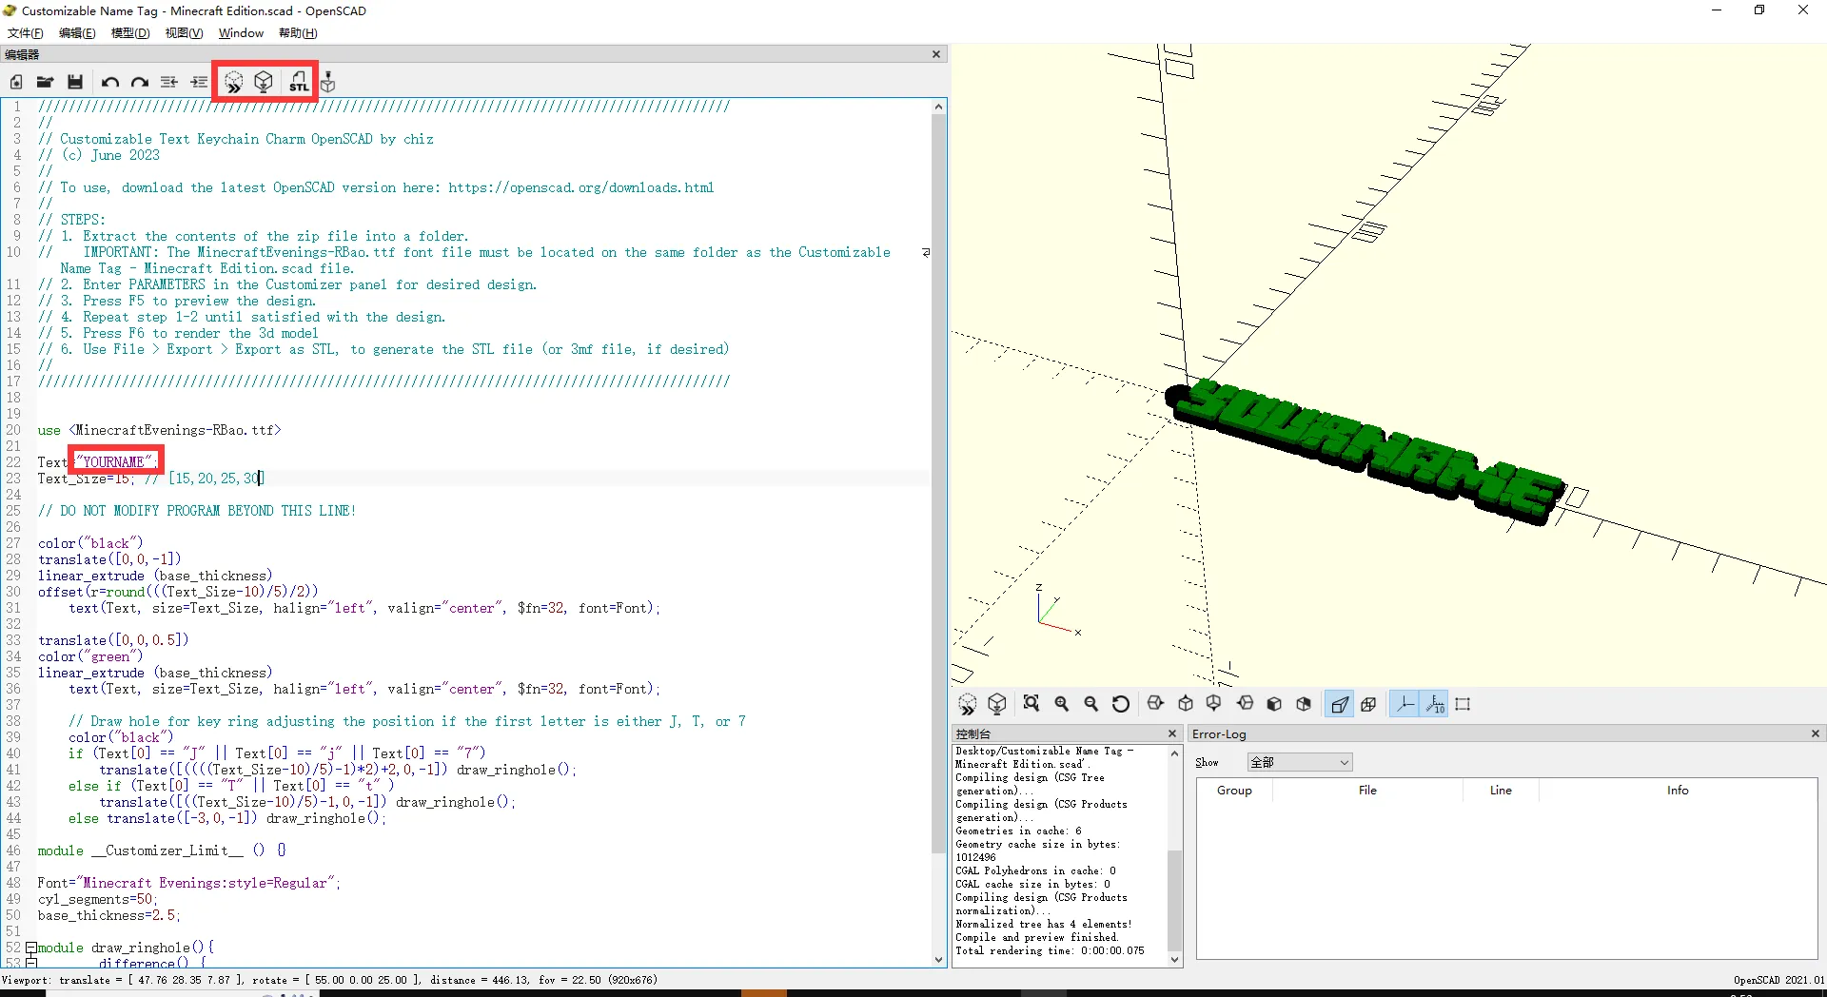Click the module __Customizer_Limit__ line
The width and height of the screenshot is (1827, 997).
[162, 850]
